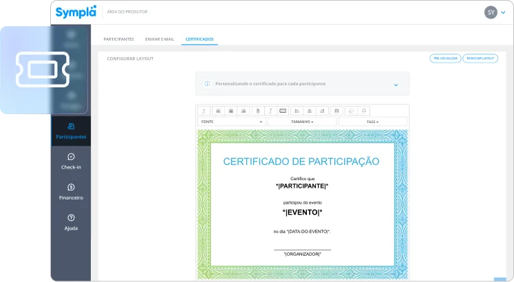
Task: Open the FONTE font dropdown
Action: click(x=231, y=122)
